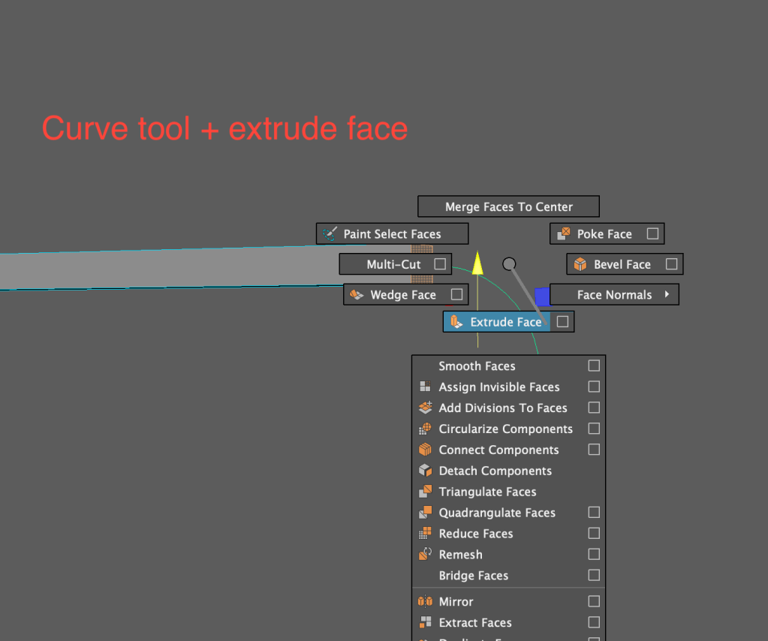
Task: Open Bevel Face options square
Action: tap(671, 264)
